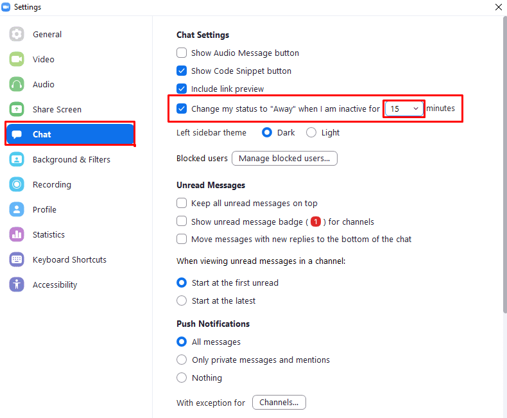507x418 pixels.
Task: Toggle Include link preview checkbox
Action: click(x=182, y=89)
